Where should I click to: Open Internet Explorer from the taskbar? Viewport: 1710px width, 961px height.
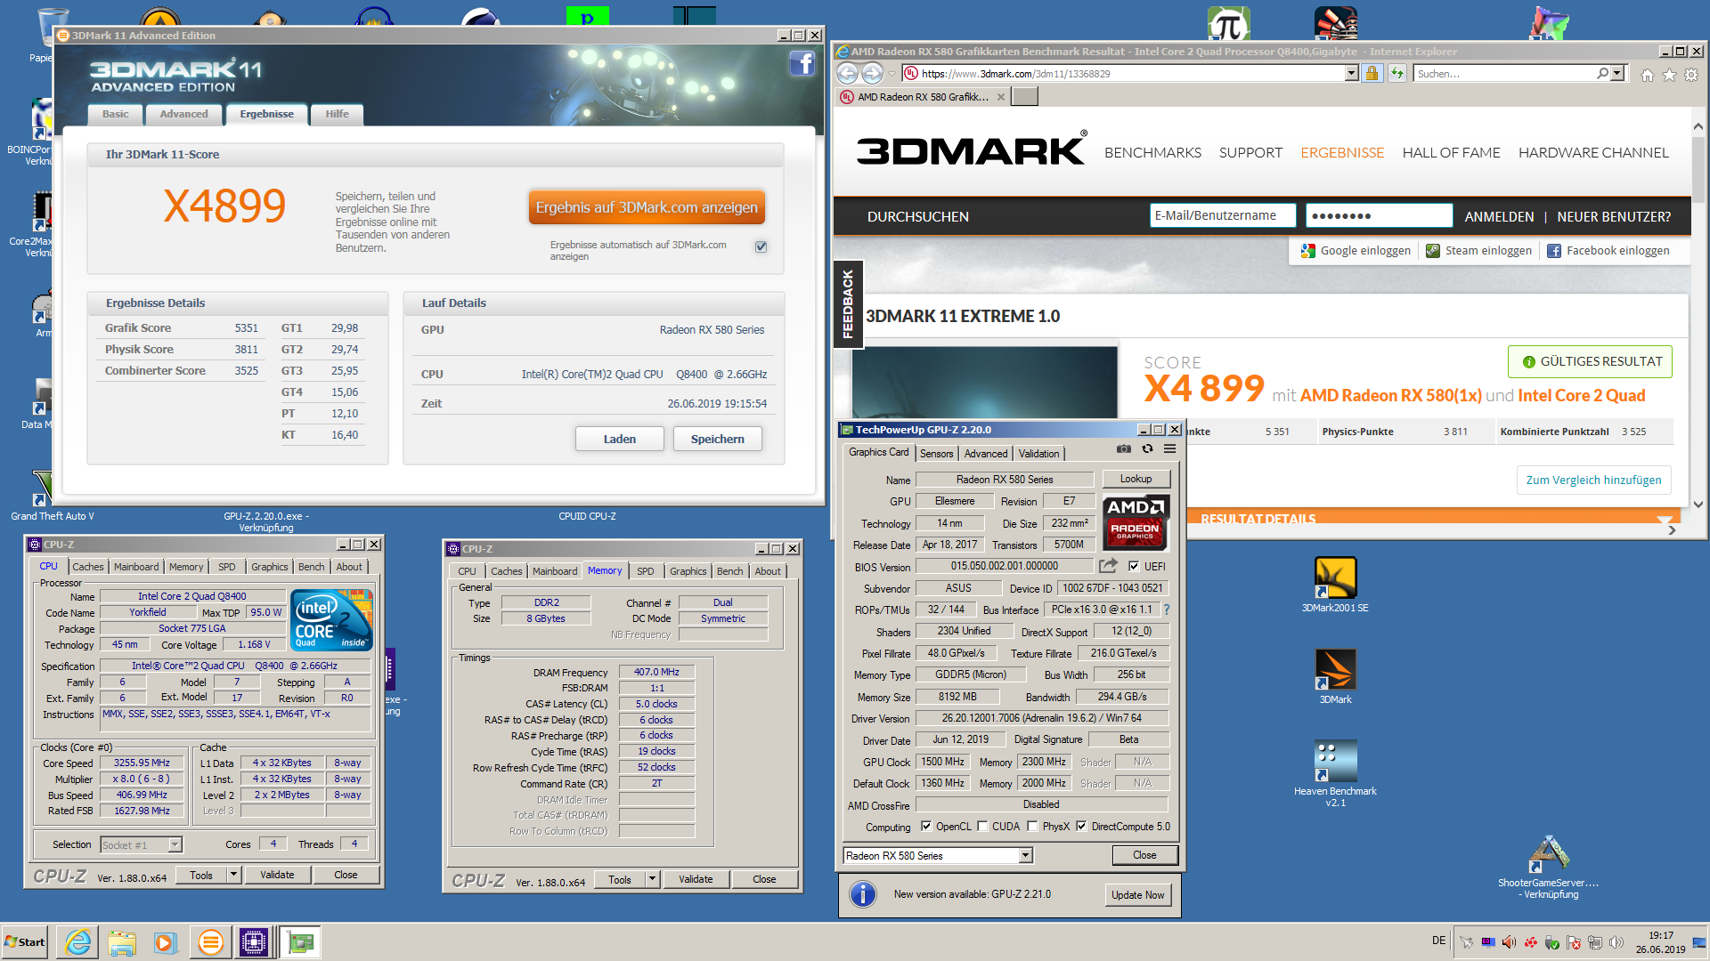click(x=78, y=942)
